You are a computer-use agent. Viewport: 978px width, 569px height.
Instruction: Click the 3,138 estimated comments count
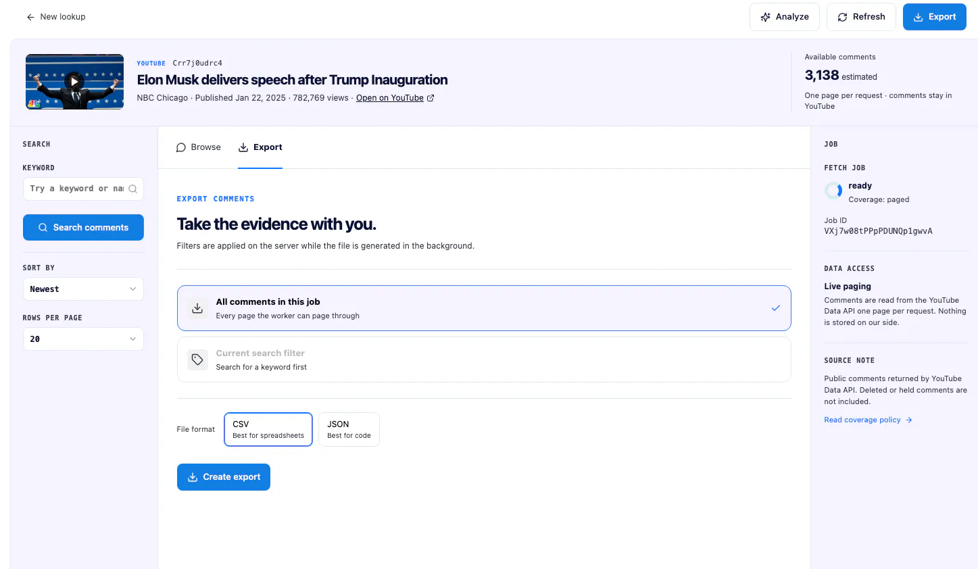pos(841,76)
